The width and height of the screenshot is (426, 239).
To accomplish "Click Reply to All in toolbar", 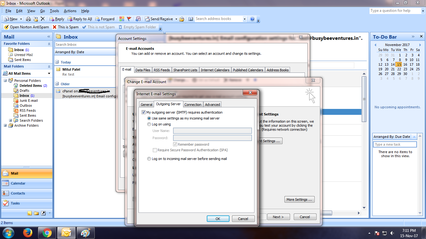I will (x=80, y=19).
